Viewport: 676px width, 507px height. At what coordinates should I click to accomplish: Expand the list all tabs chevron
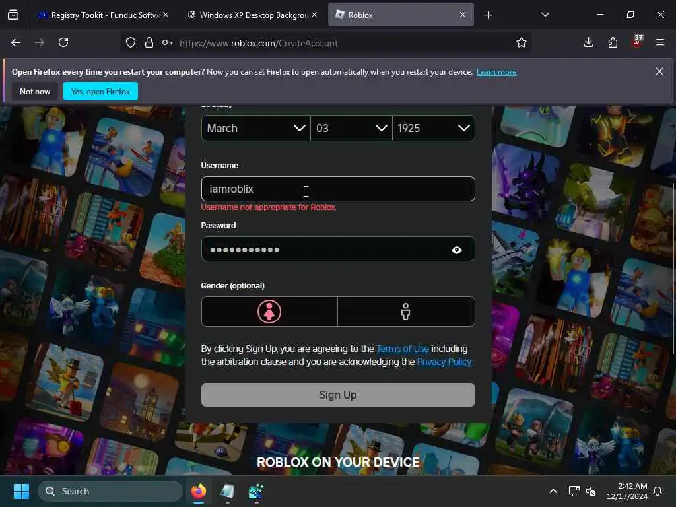click(x=545, y=15)
